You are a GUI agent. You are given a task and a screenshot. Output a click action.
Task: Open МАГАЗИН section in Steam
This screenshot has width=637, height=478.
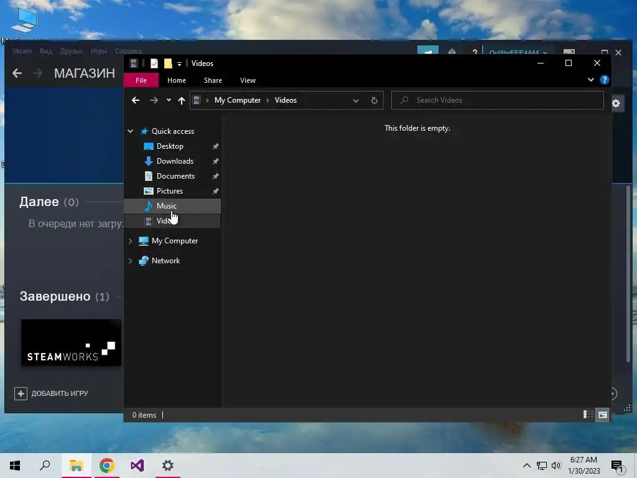pos(85,73)
